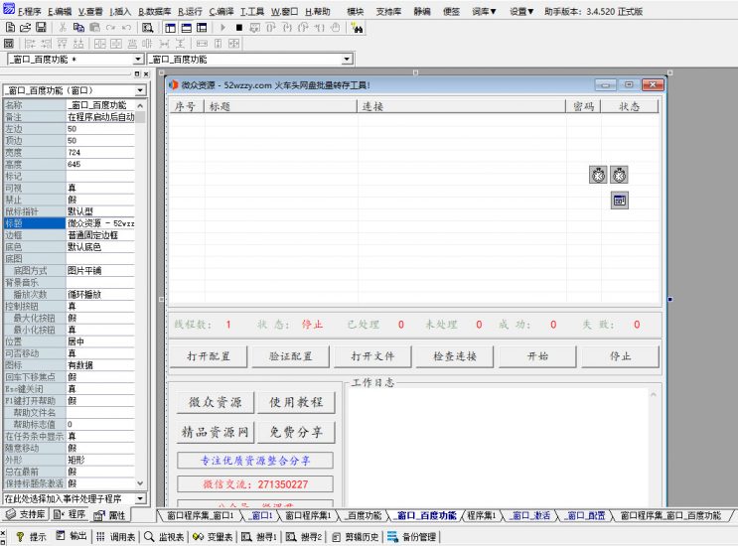Click the New file toolbar icon
This screenshot has height=546, width=738.
point(10,27)
